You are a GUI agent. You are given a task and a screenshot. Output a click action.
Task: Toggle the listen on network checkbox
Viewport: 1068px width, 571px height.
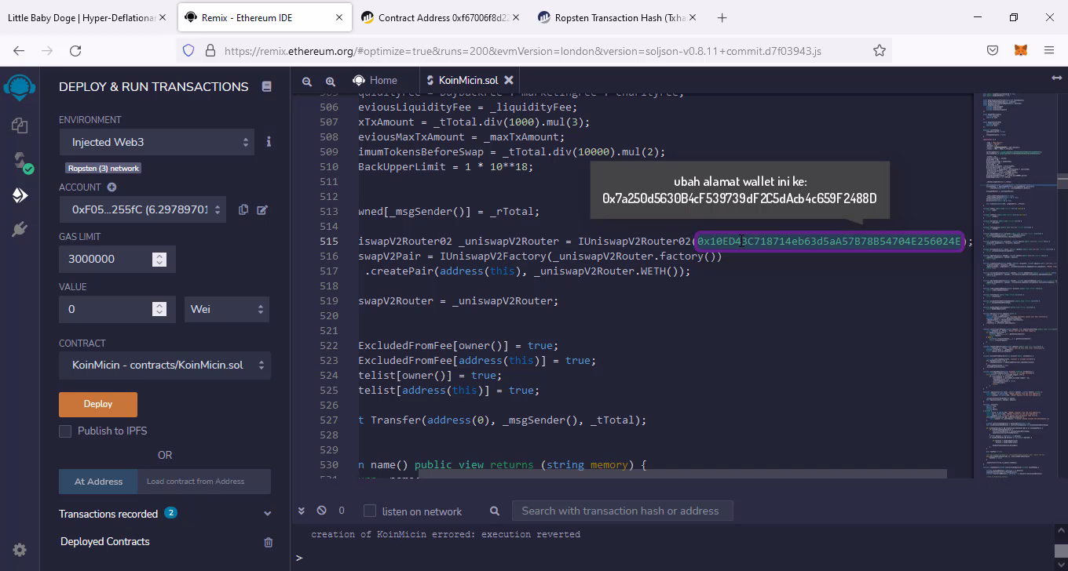point(370,511)
